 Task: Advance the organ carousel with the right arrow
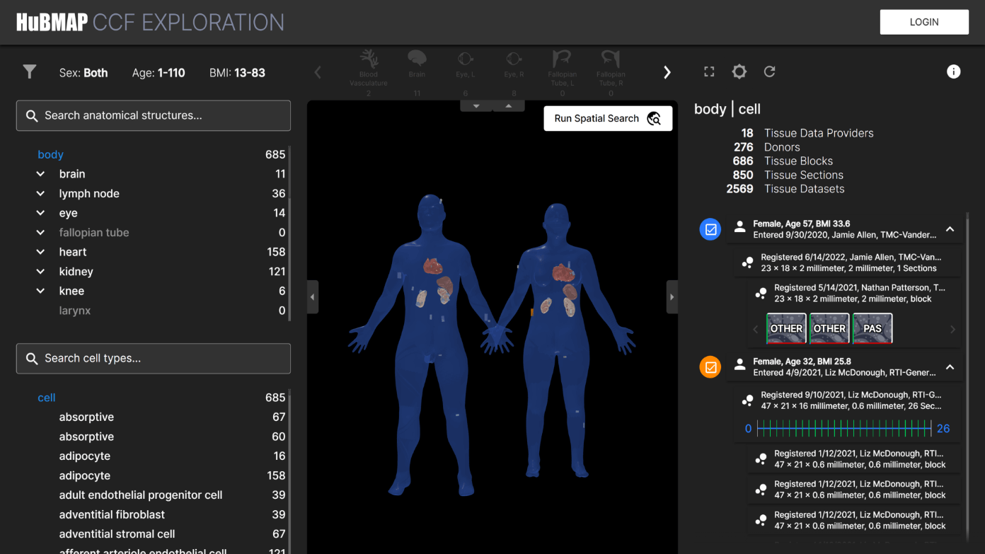667,71
